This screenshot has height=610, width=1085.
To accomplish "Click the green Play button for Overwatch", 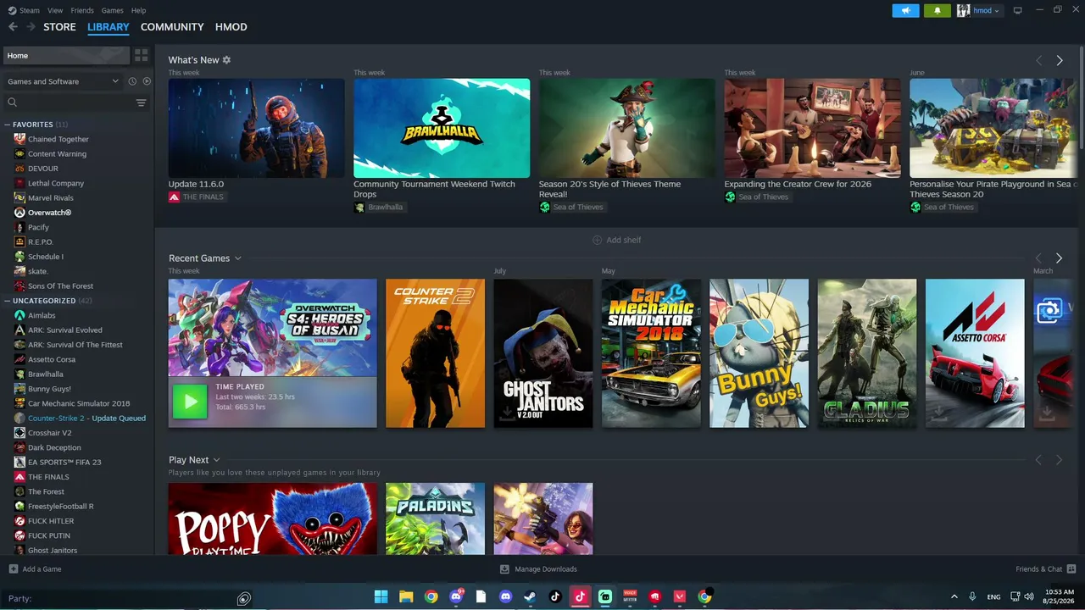I will click(190, 402).
